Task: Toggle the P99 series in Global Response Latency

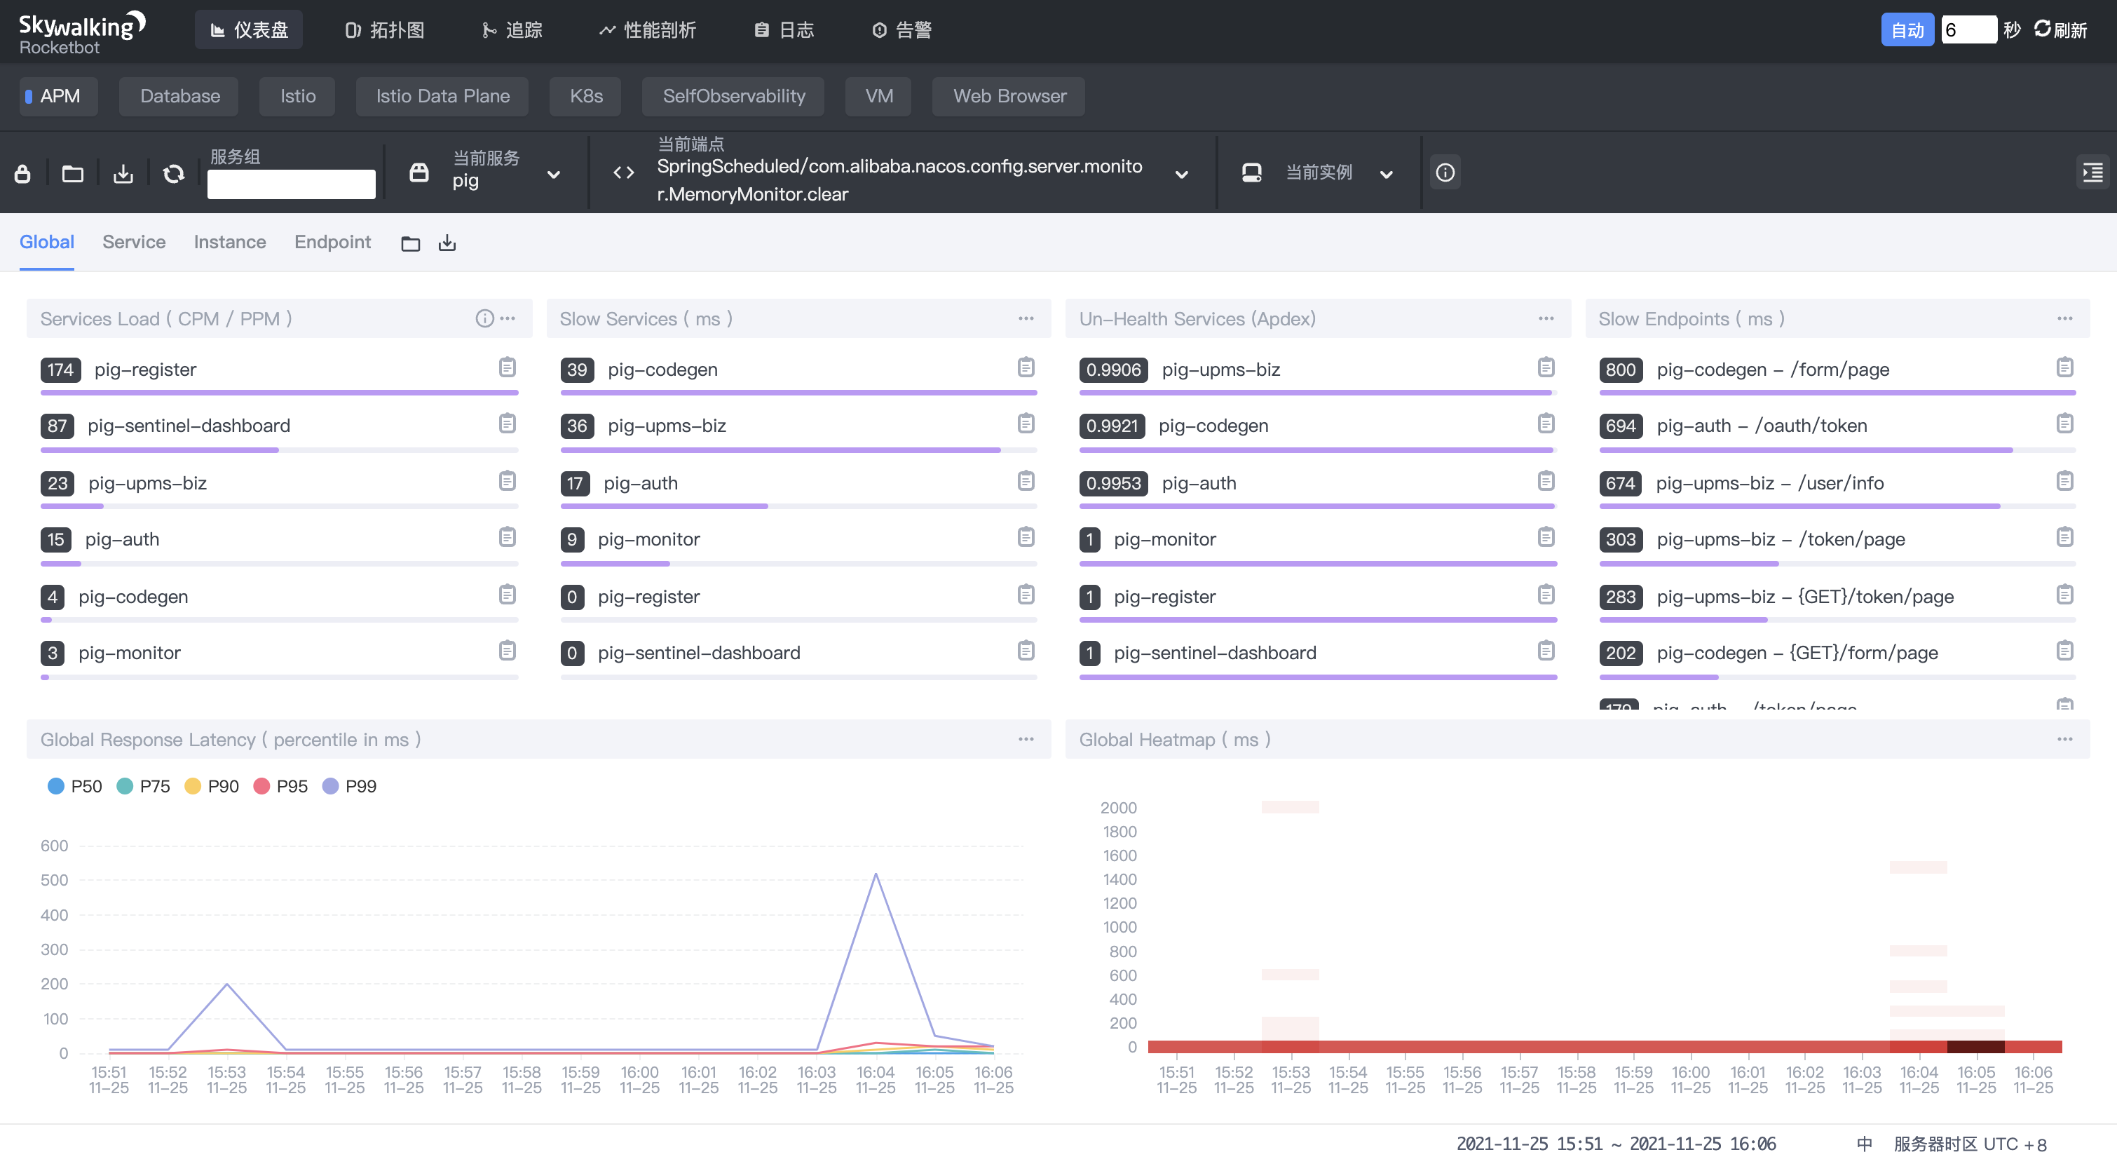Action: [x=348, y=786]
